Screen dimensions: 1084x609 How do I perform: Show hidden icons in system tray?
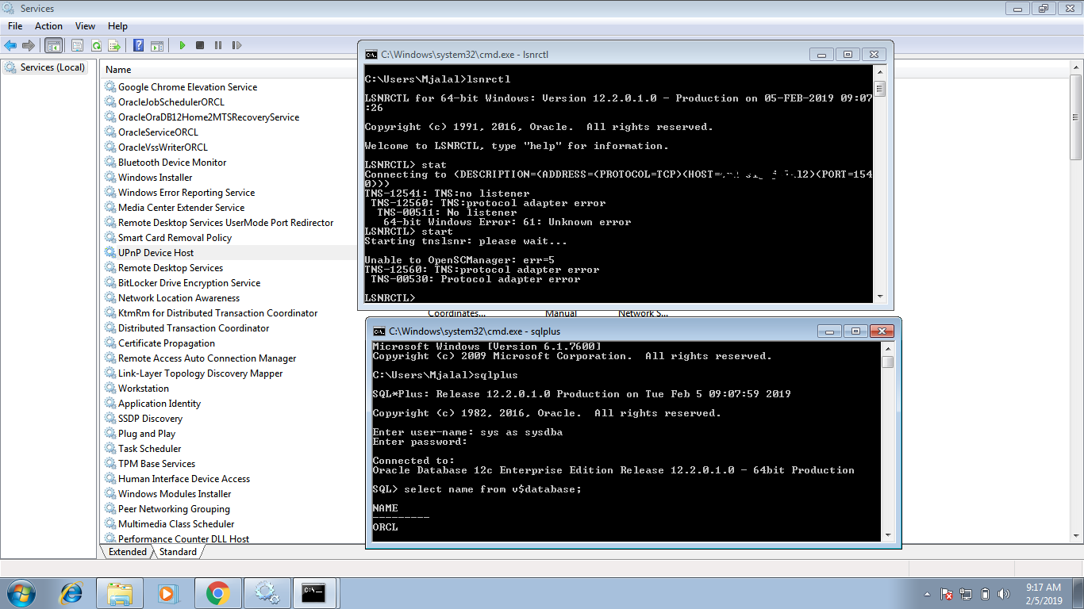tap(927, 594)
